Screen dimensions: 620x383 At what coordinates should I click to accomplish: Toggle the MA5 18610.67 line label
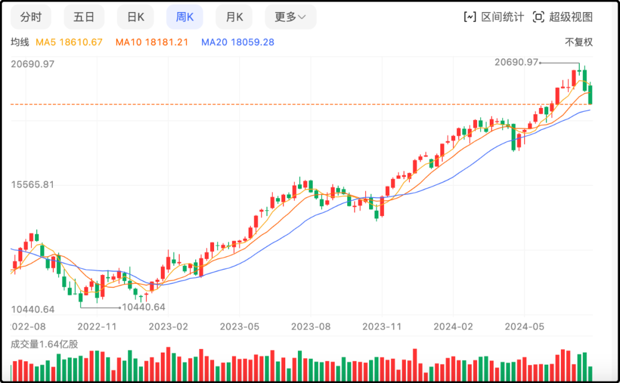[x=69, y=42]
